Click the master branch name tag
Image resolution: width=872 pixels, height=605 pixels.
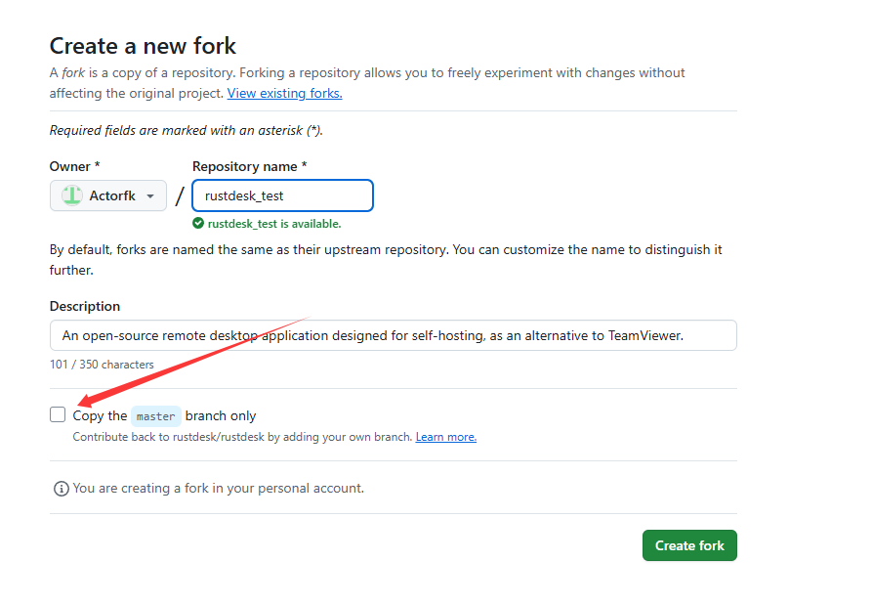pyautogui.click(x=156, y=416)
